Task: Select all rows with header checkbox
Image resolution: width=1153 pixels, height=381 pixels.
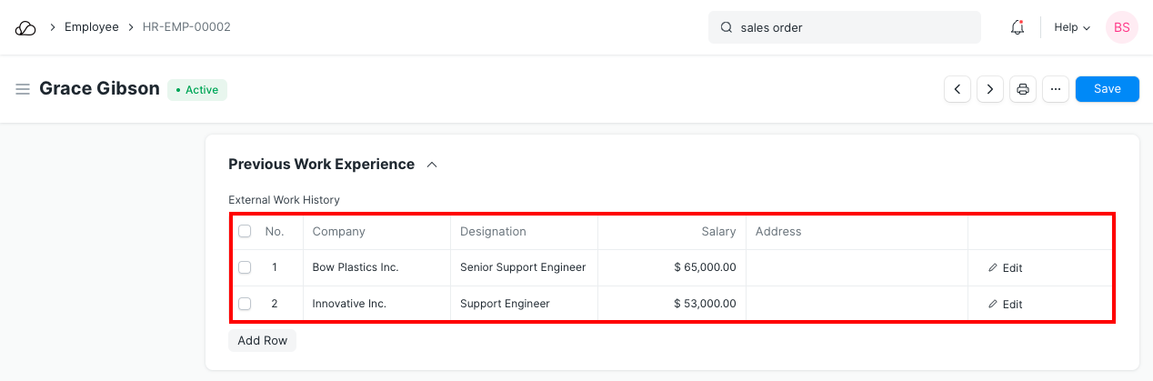Action: [x=245, y=232]
